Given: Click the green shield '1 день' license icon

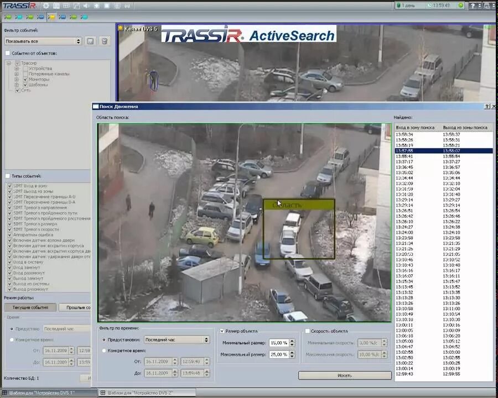Looking at the screenshot, I should point(399,6).
